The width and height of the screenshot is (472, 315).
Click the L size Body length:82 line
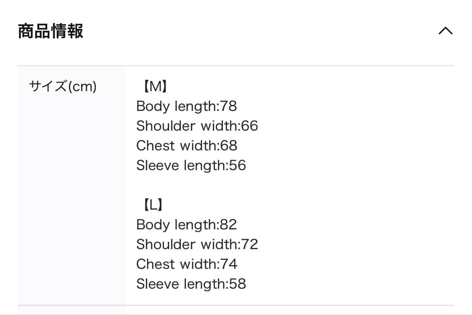click(x=186, y=225)
